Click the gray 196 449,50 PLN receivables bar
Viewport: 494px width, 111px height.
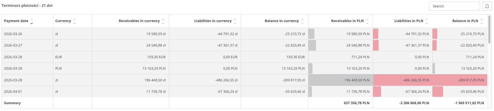tap(340, 80)
